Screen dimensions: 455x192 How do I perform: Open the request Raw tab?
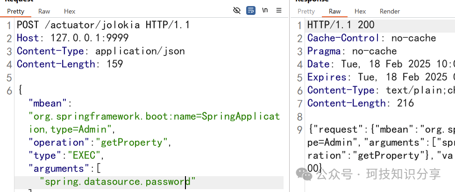point(44,11)
